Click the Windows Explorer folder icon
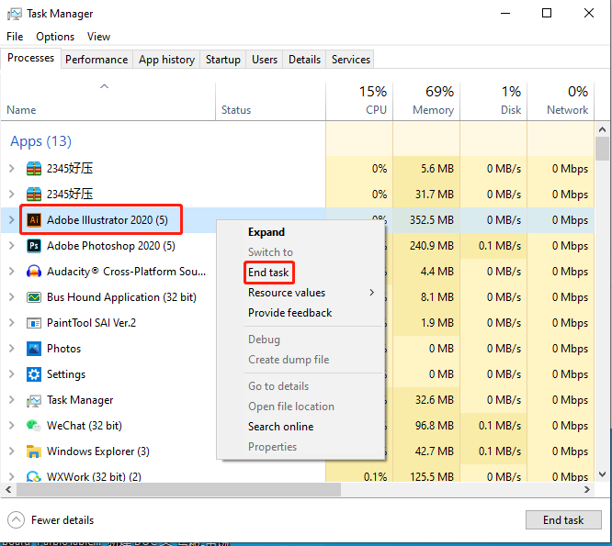612x546 pixels. 34,451
